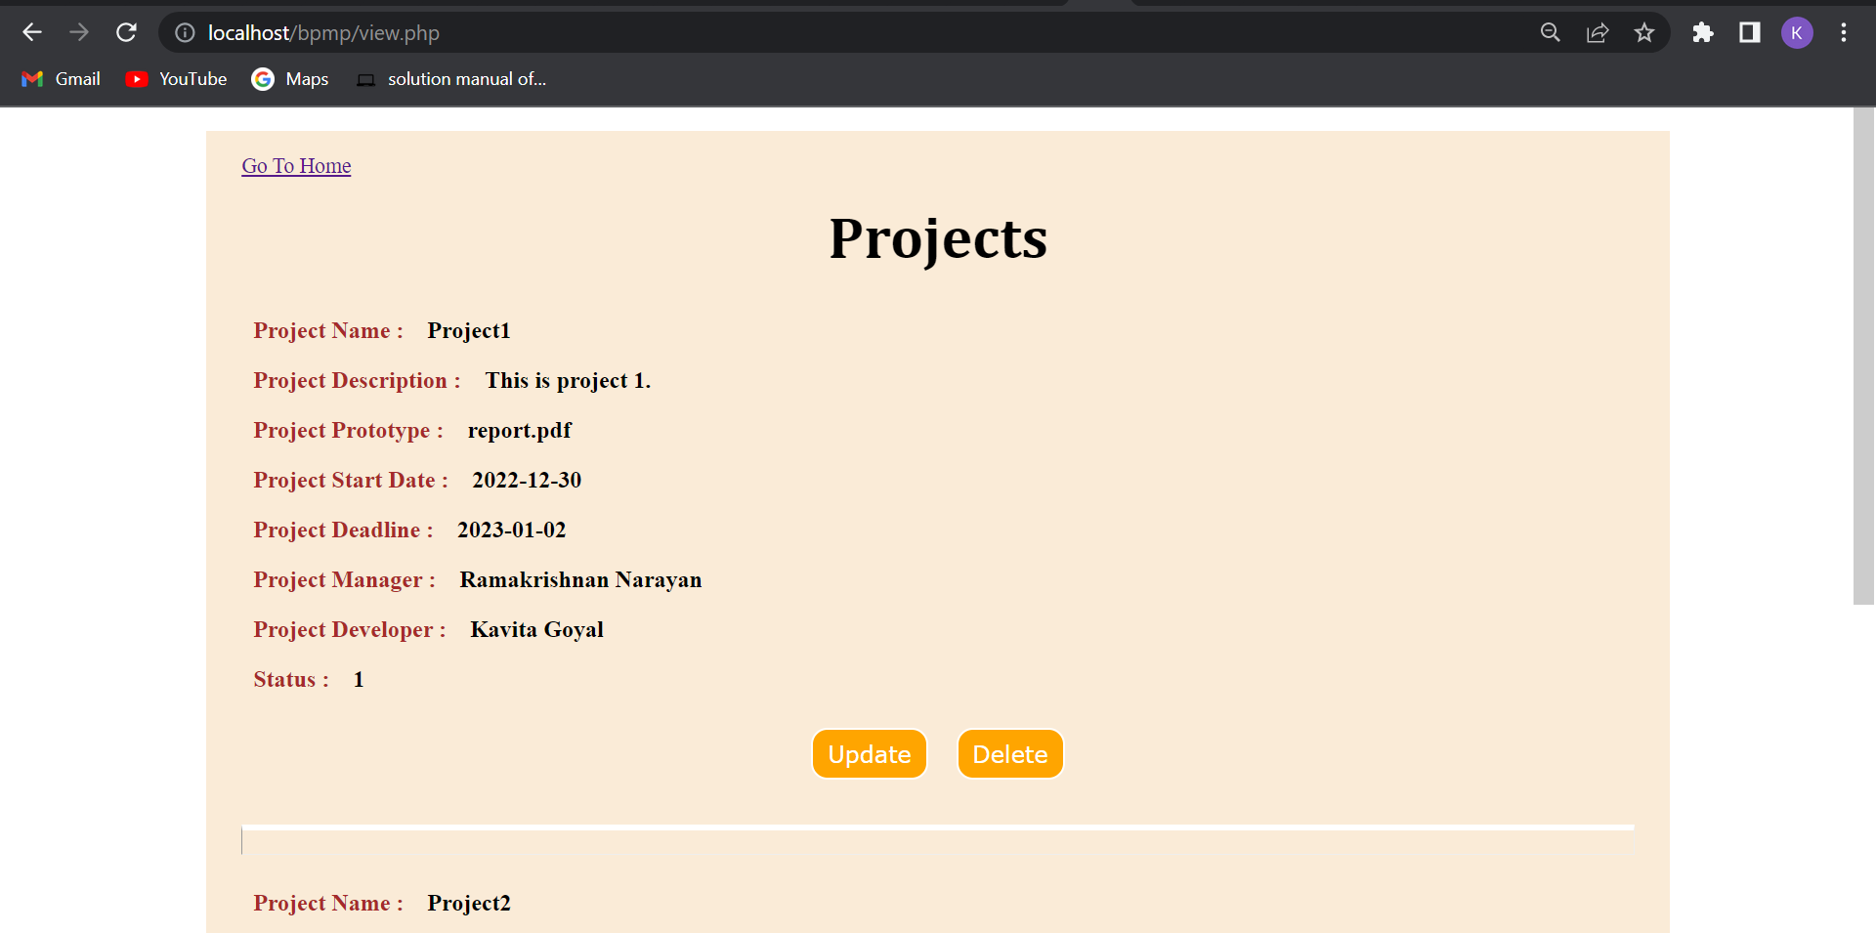Open the browser Extensions puzzle icon
The height and width of the screenshot is (933, 1876).
point(1703,32)
